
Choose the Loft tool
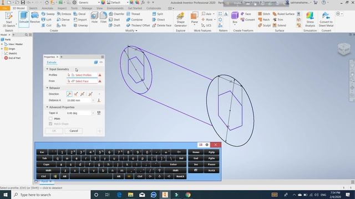coord(47,20)
